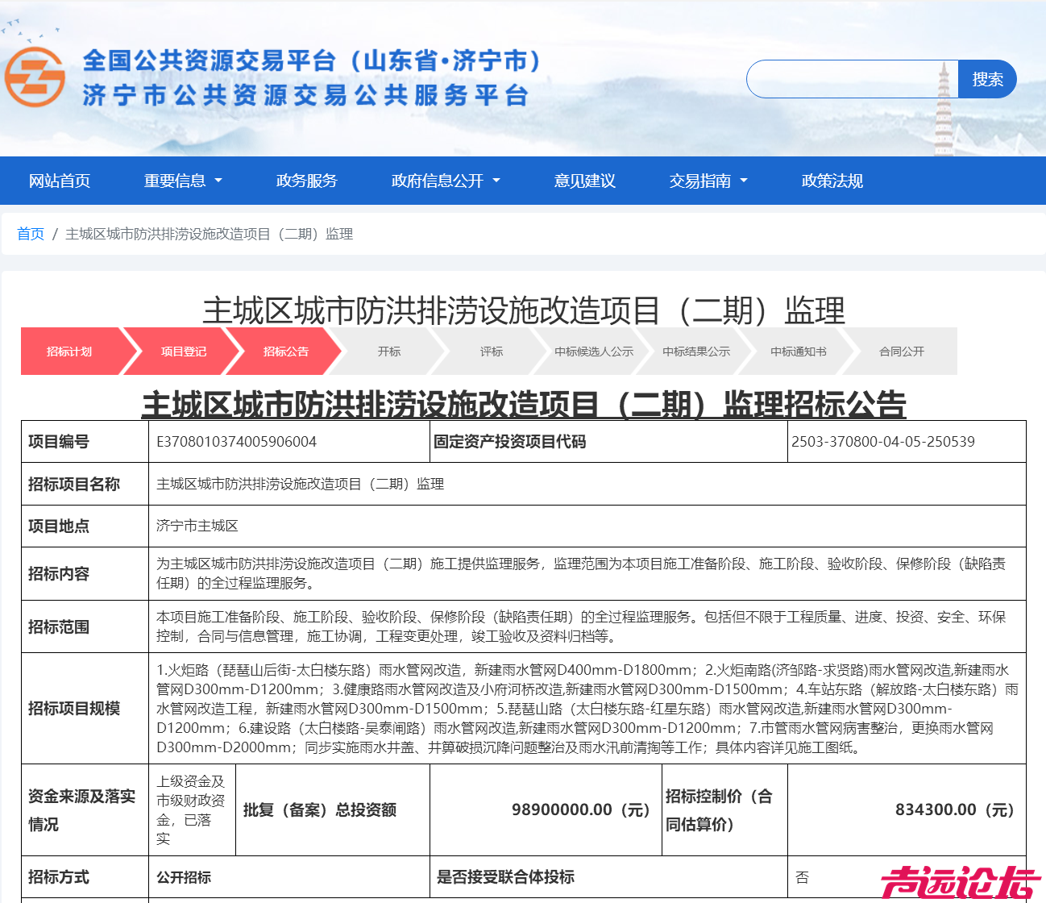Click the 是否接受联合体投标 label
The height and width of the screenshot is (903, 1046).
pyautogui.click(x=505, y=877)
